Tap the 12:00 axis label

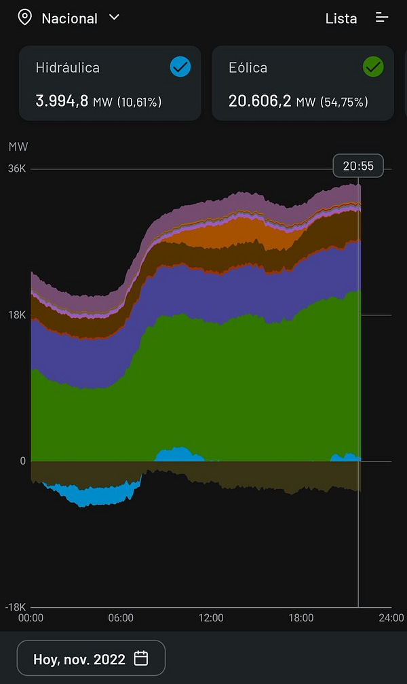[x=211, y=617]
